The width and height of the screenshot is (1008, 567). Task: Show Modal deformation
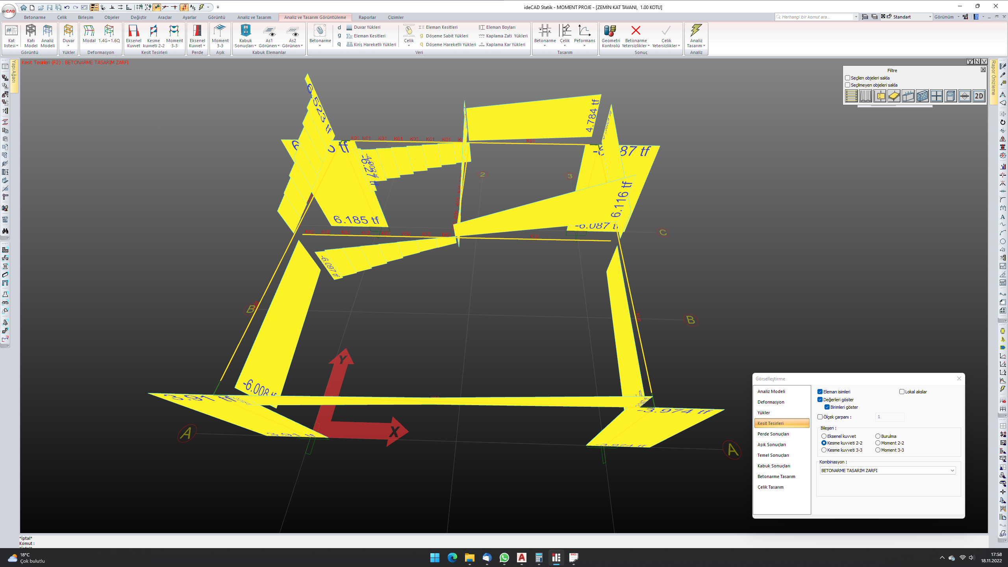[89, 34]
